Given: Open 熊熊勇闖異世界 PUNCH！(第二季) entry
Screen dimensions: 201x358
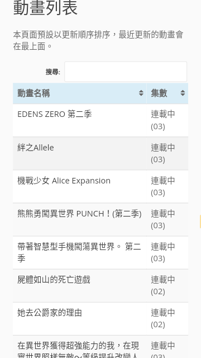Looking at the screenshot, I should (x=79, y=214).
